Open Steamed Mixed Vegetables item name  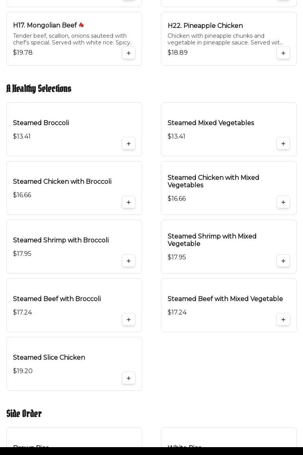click(x=211, y=123)
